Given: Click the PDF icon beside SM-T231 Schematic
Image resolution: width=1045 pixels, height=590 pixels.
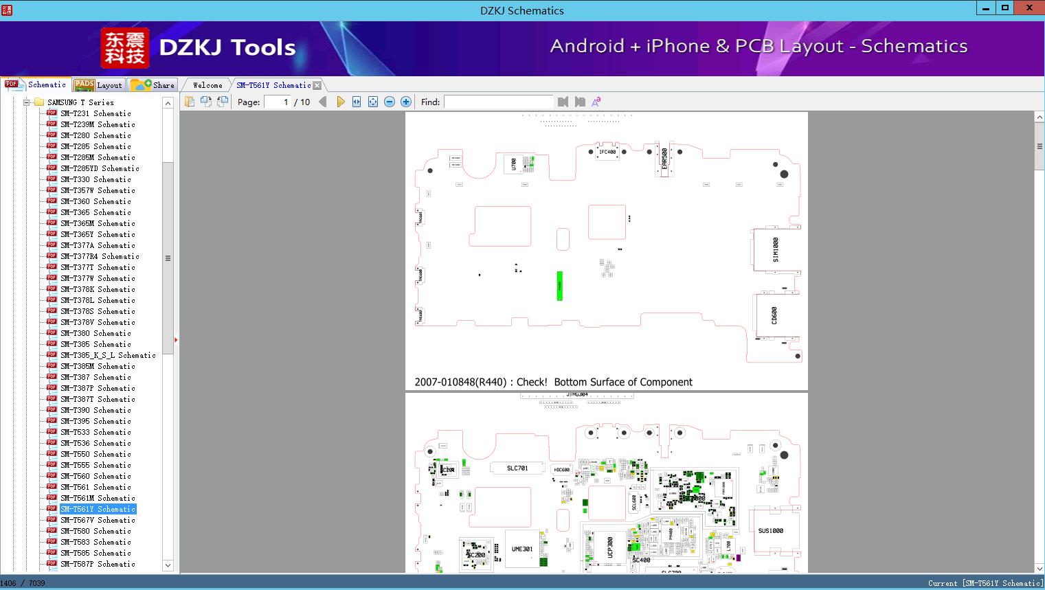Looking at the screenshot, I should 52,113.
